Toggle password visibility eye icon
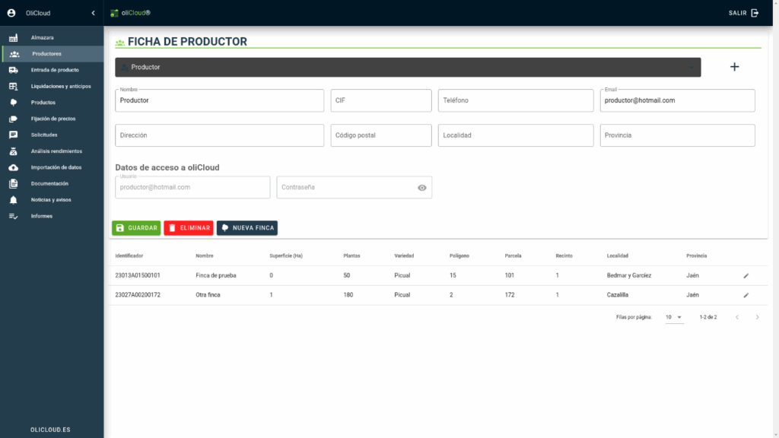Viewport: 779px width, 438px height. 422,188
